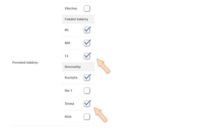Click the Klub label text
Image resolution: width=206 pixels, height=130 pixels.
coord(68,117)
